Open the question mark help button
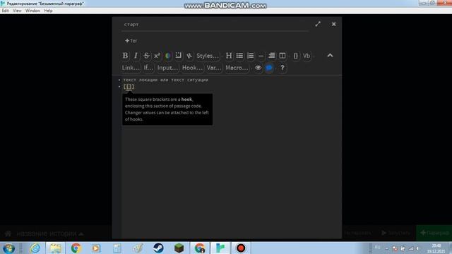Image resolution: width=452 pixels, height=254 pixels. pyautogui.click(x=282, y=68)
